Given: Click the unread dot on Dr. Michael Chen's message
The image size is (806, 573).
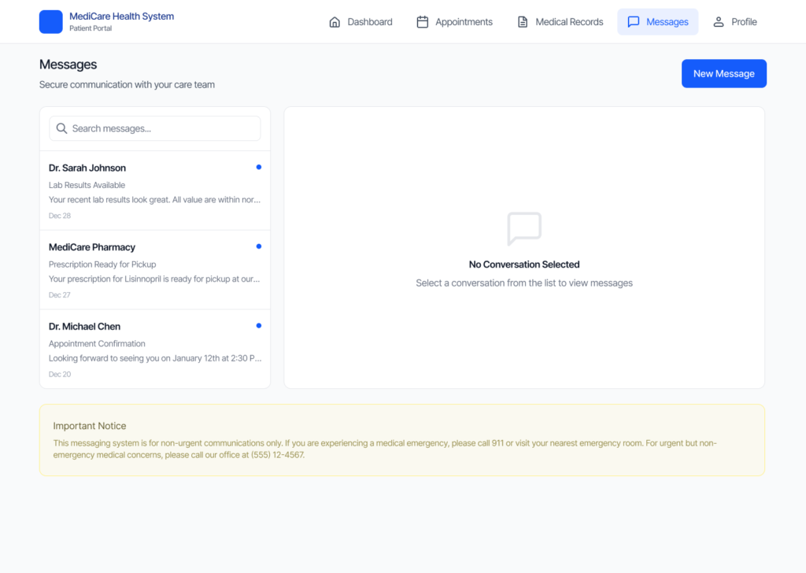Looking at the screenshot, I should (x=259, y=326).
